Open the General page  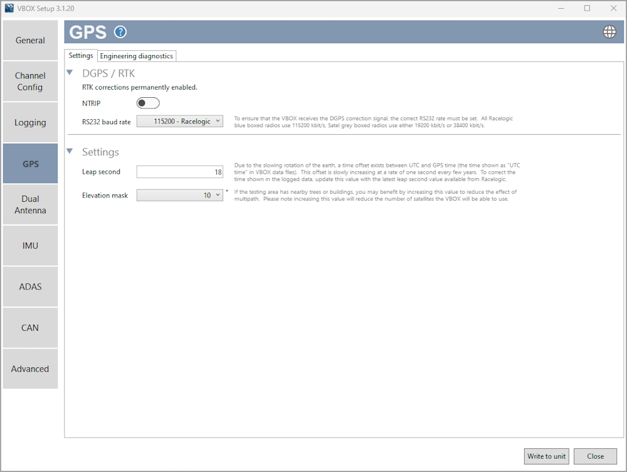[x=30, y=40]
